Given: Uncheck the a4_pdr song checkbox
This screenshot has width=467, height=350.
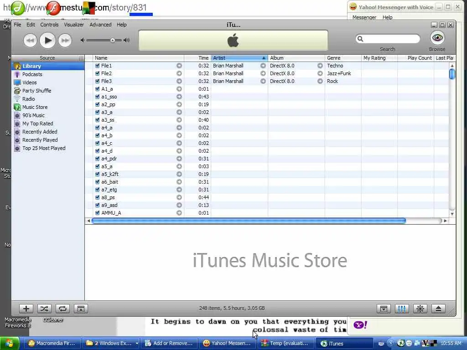Looking at the screenshot, I should [98, 158].
